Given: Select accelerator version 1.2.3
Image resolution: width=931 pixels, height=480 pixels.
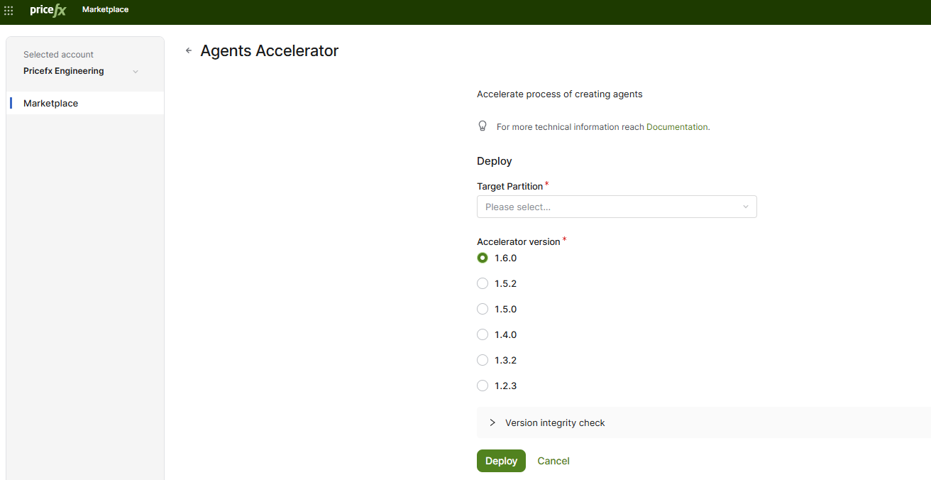Looking at the screenshot, I should (x=483, y=386).
